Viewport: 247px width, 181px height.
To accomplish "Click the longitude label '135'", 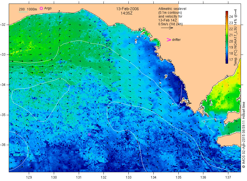I will pyautogui.click(x=178, y=177).
